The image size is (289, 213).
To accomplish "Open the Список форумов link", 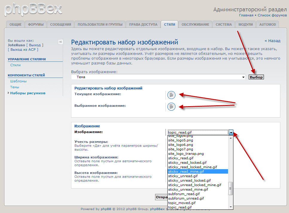I will [x=272, y=15].
